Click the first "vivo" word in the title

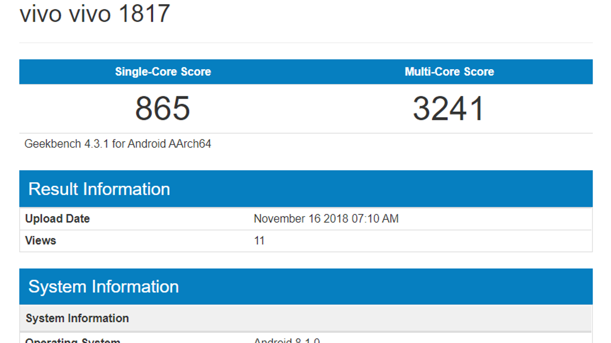coord(40,14)
